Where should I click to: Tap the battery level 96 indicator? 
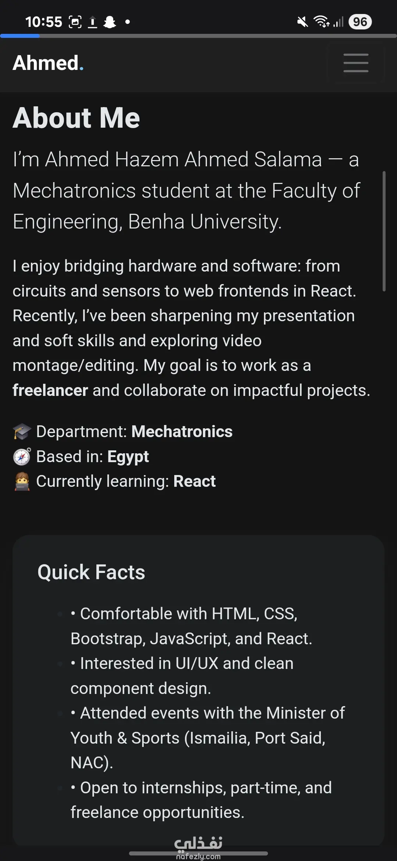[360, 22]
